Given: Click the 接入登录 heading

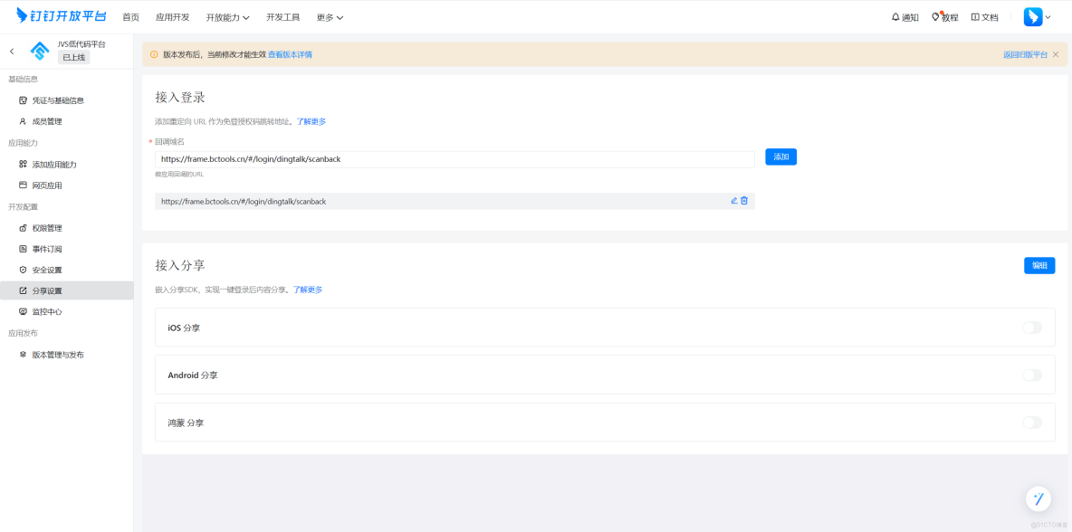Looking at the screenshot, I should pyautogui.click(x=180, y=97).
